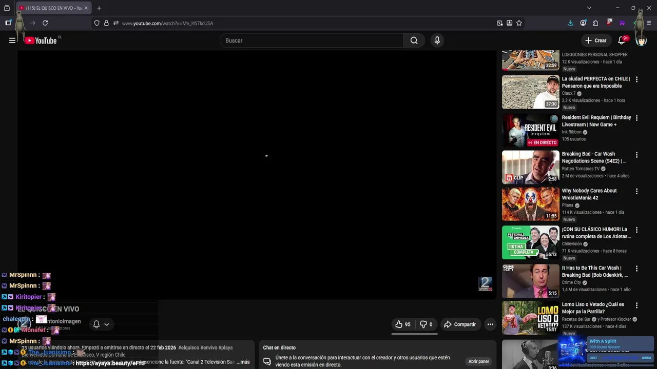Open the notifications bell in the header

point(622,40)
